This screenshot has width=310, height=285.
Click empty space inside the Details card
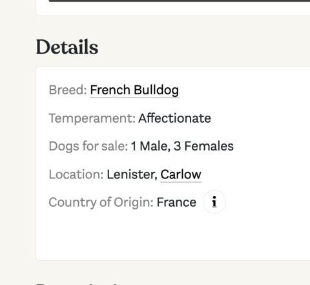172,236
